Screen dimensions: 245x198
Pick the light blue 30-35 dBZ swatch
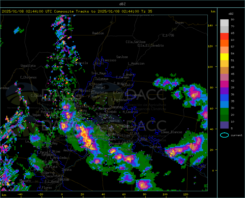(x=224, y=104)
